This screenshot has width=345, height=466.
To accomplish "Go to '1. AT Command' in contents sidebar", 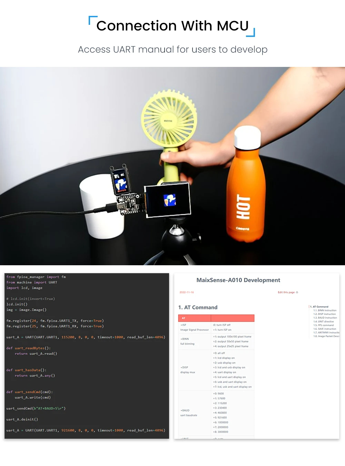I will click(x=321, y=307).
